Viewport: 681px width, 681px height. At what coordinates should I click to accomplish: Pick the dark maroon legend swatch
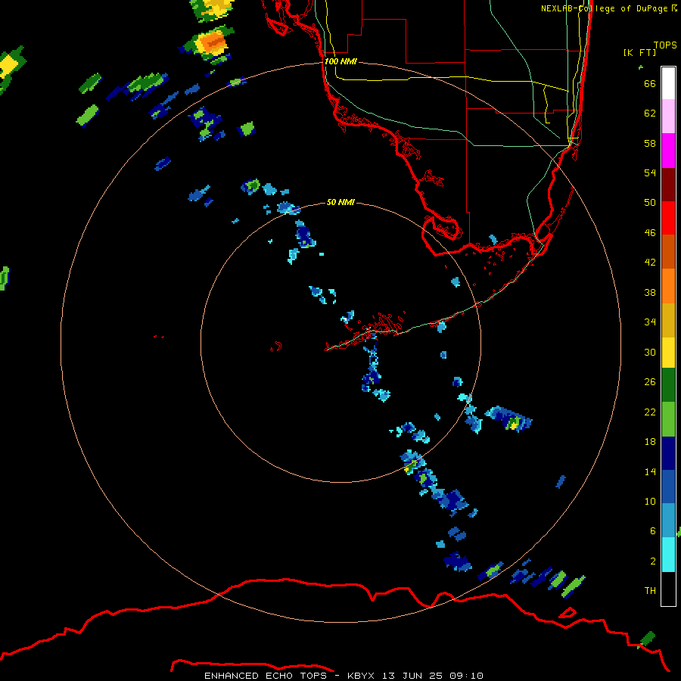(x=668, y=185)
